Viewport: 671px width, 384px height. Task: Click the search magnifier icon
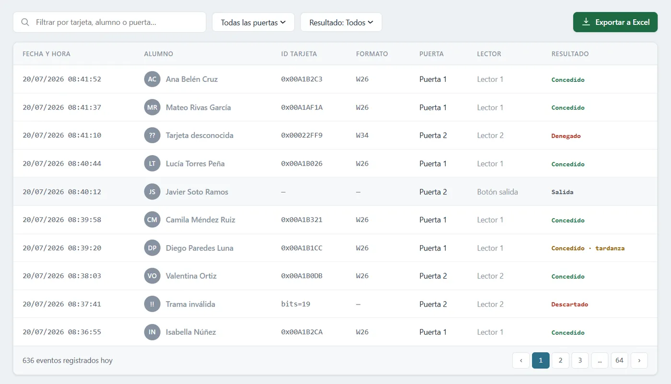click(25, 22)
